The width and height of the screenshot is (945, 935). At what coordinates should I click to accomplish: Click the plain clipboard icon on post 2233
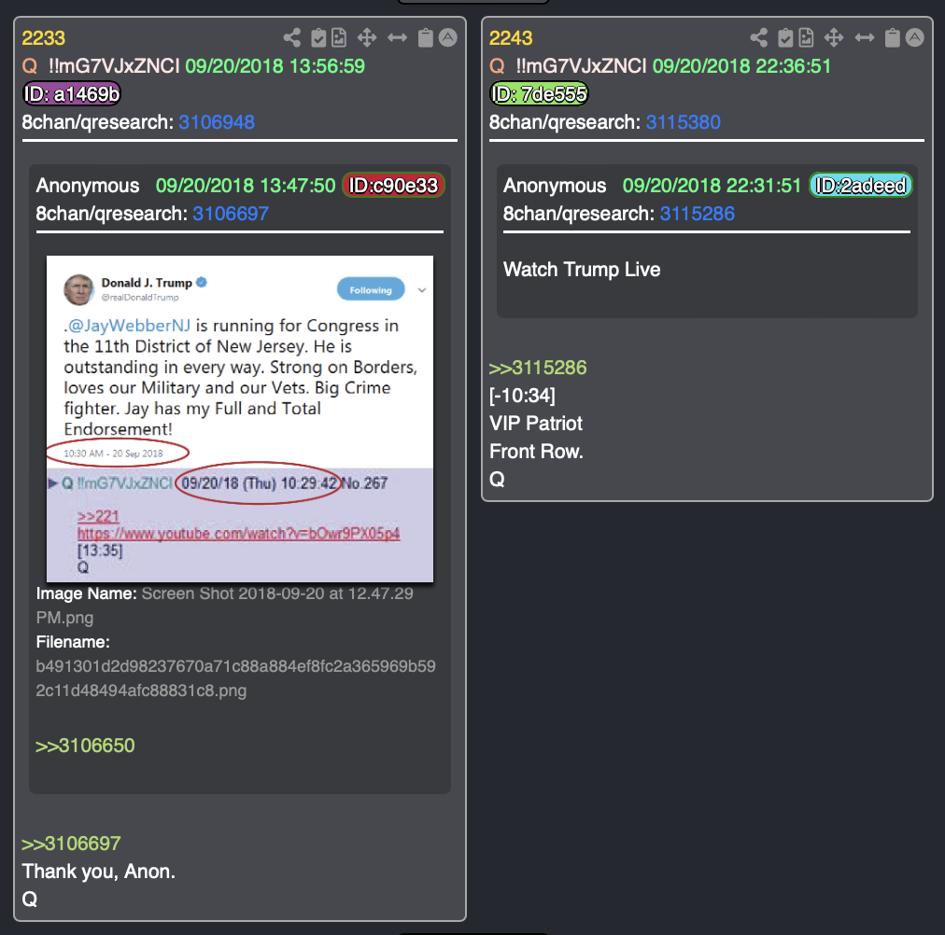point(426,38)
